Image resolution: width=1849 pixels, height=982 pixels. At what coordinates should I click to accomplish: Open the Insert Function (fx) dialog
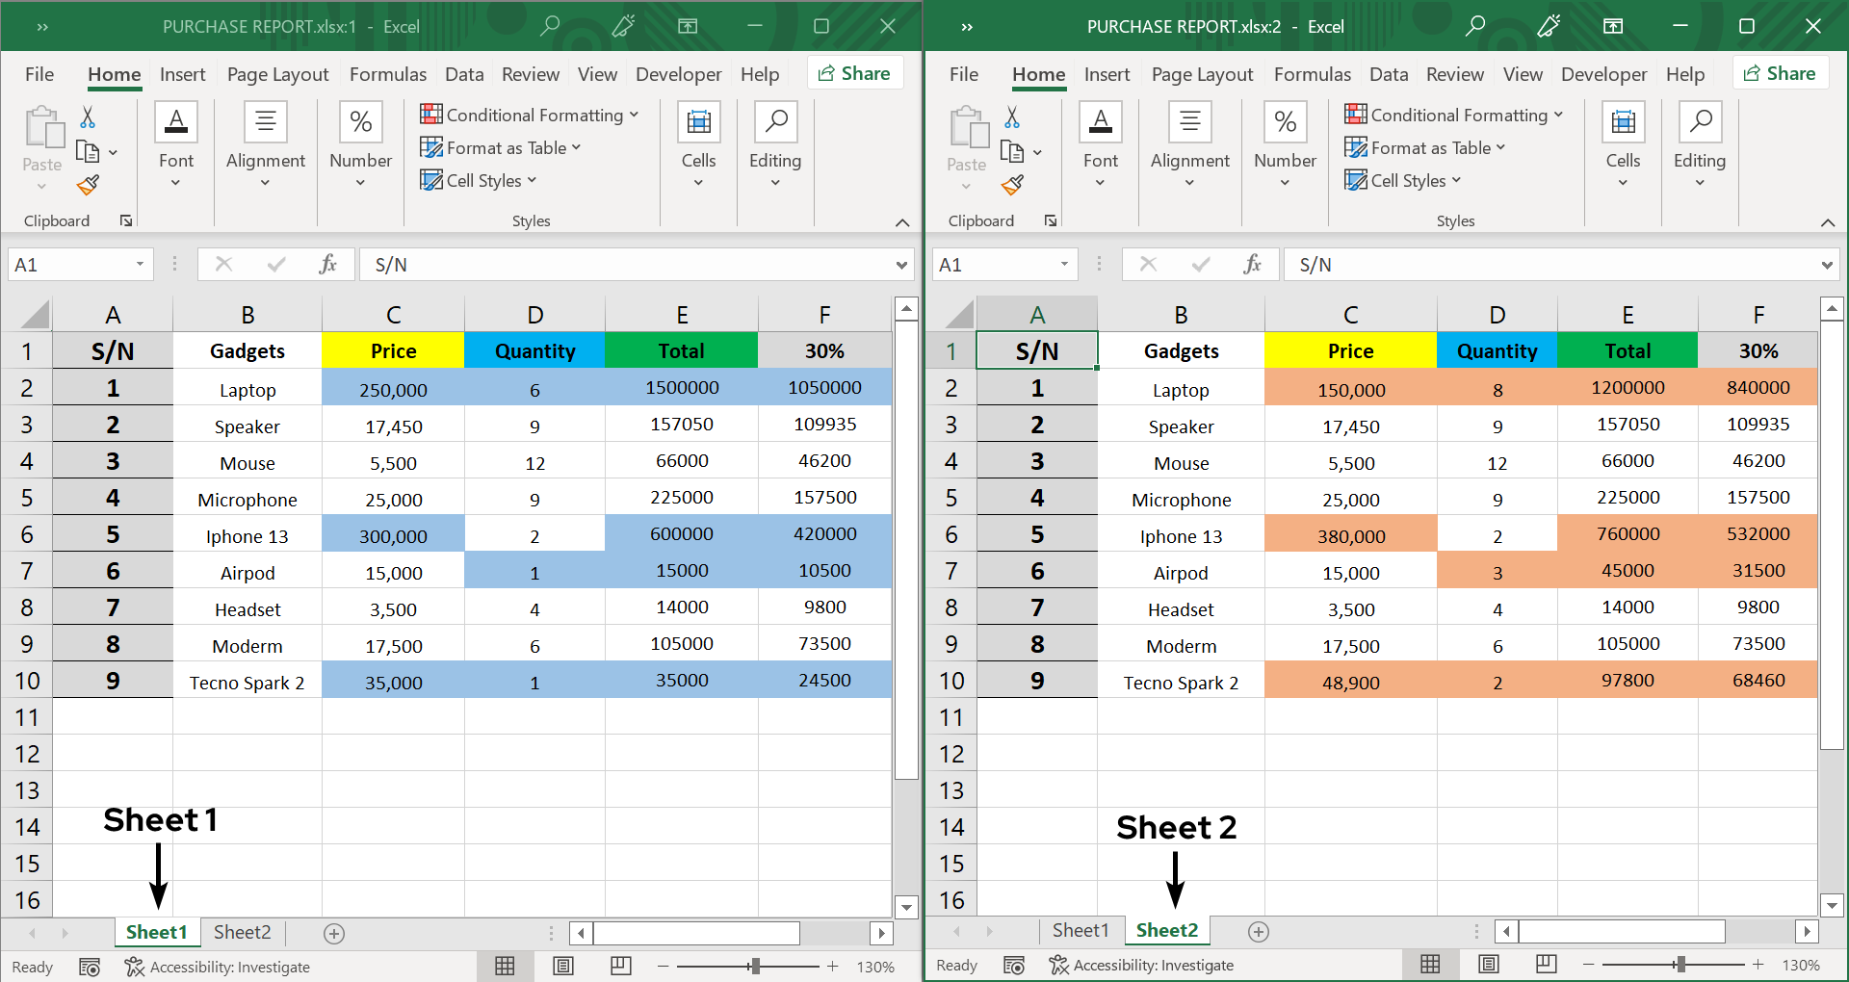[328, 264]
